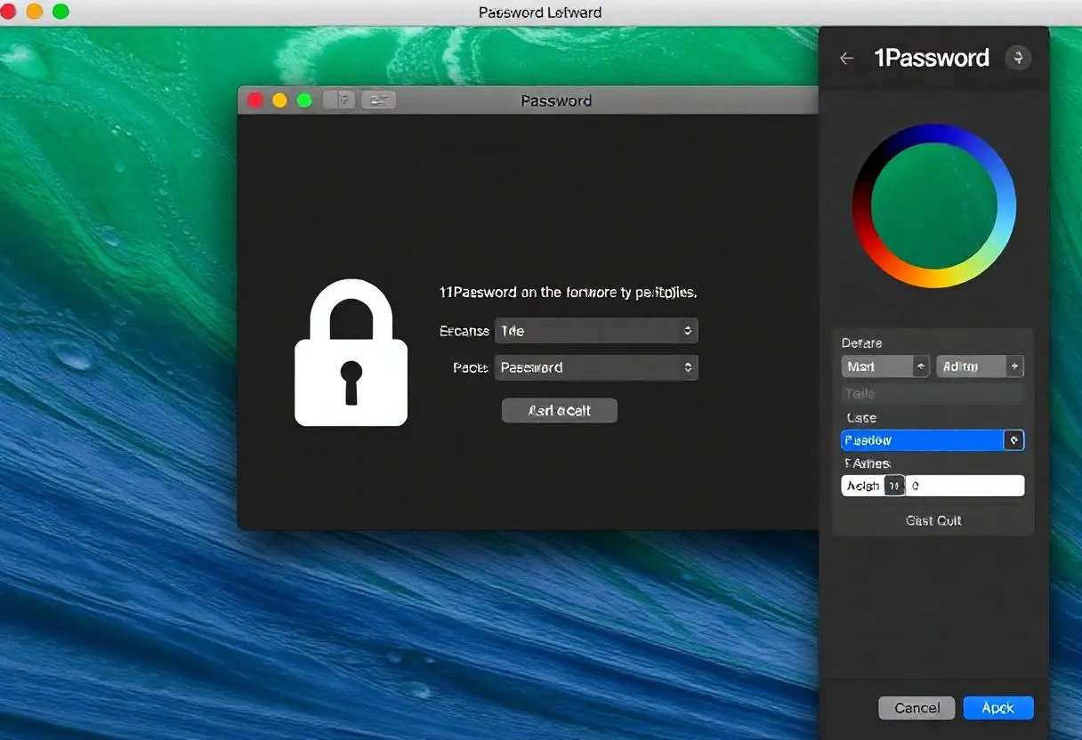Click the greyed-out 'Talls' field
This screenshot has height=740, width=1082.
[x=933, y=394]
